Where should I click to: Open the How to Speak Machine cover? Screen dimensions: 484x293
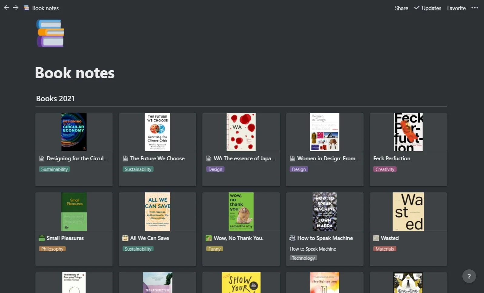pos(325,211)
